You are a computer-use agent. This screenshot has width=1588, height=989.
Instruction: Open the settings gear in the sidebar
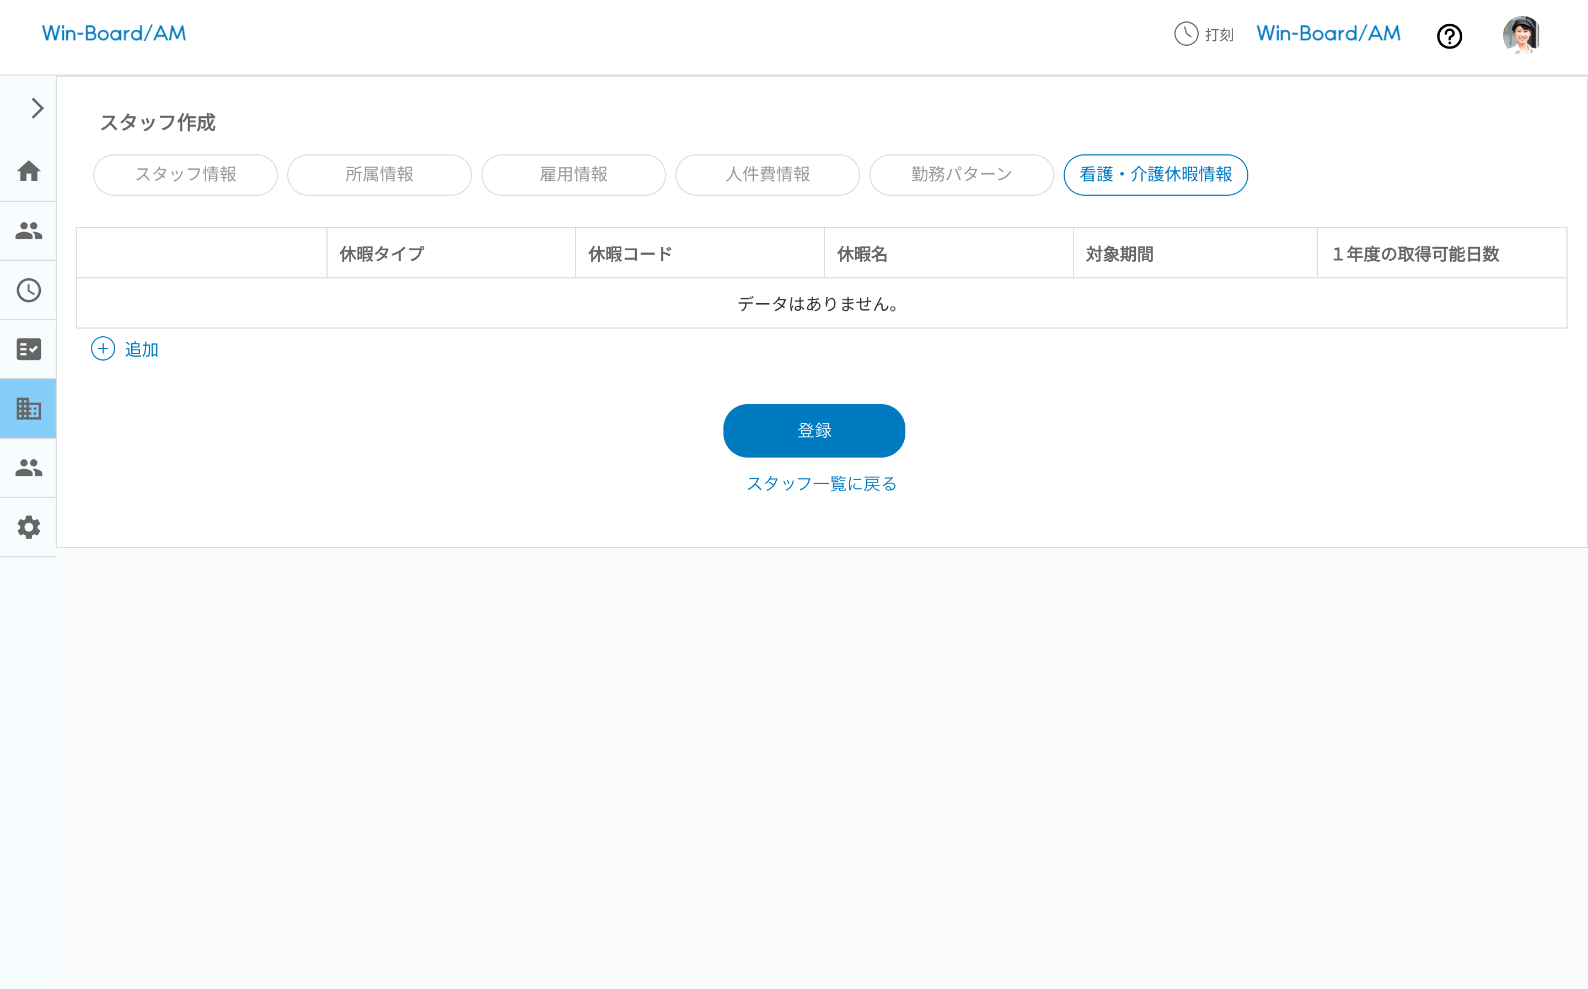(x=28, y=527)
